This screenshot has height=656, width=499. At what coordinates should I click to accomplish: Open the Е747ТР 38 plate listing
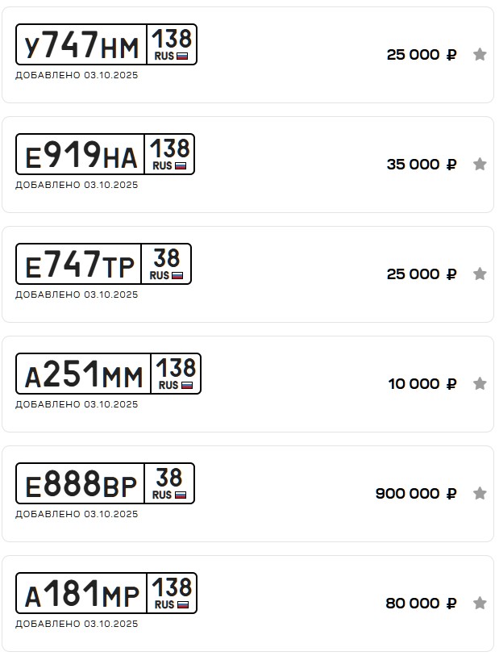pyautogui.click(x=103, y=264)
